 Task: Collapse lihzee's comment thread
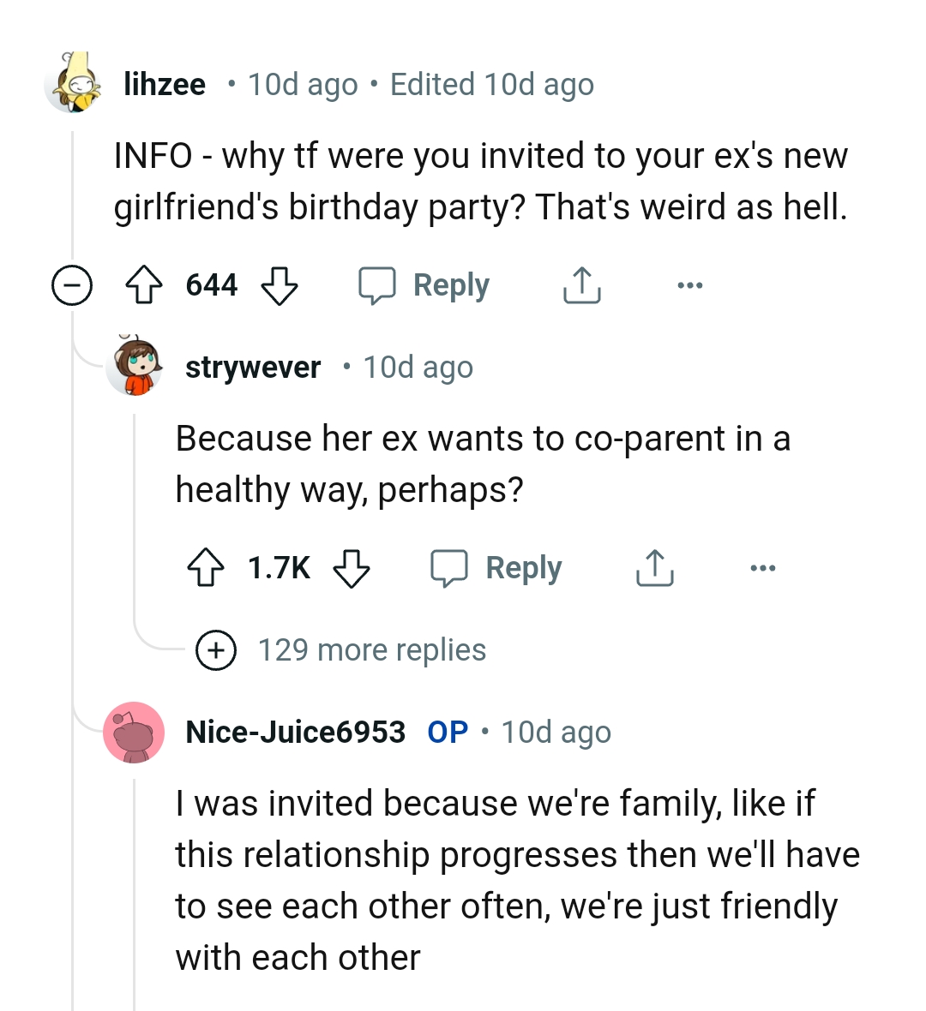coord(73,285)
